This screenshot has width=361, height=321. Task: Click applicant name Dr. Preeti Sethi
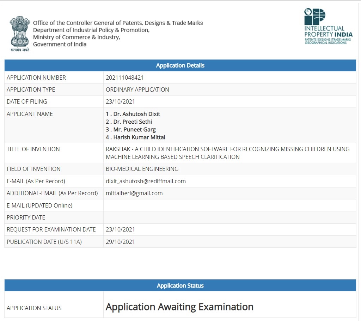point(129,122)
